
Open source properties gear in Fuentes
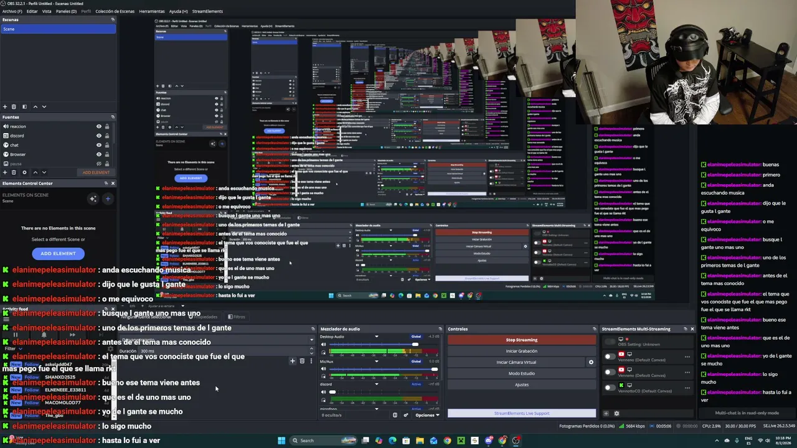[24, 172]
